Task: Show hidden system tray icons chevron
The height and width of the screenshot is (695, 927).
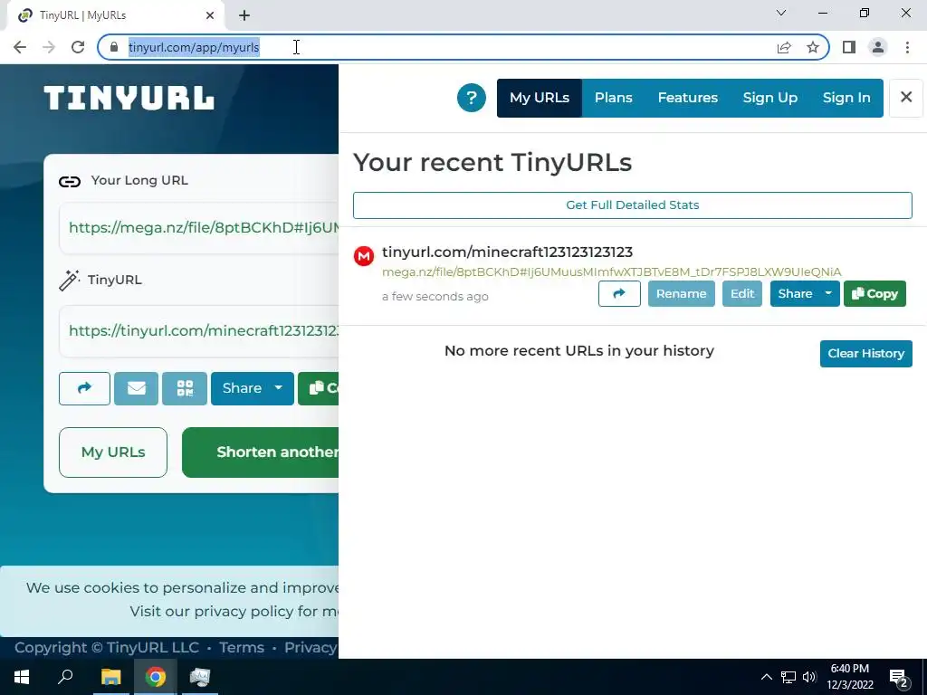Action: 766,677
